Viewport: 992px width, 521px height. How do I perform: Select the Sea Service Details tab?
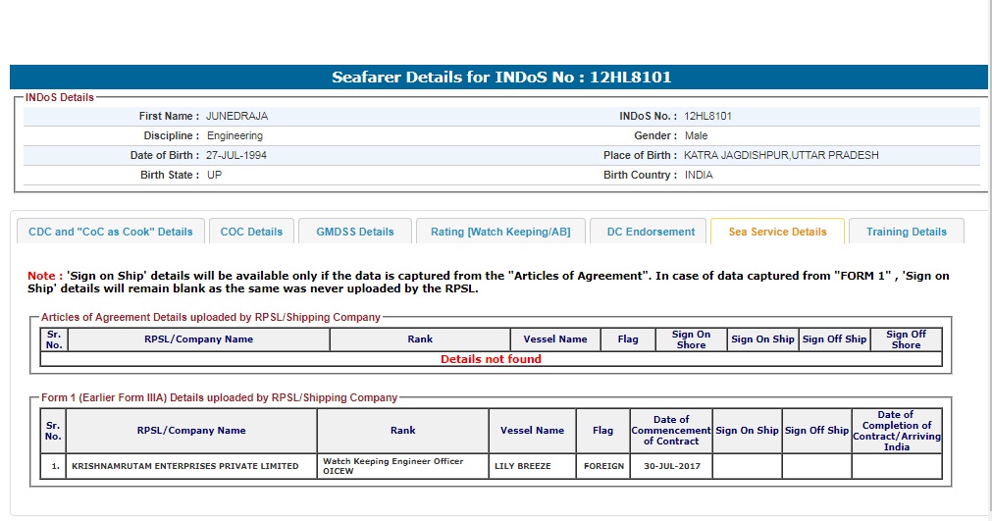tap(777, 232)
